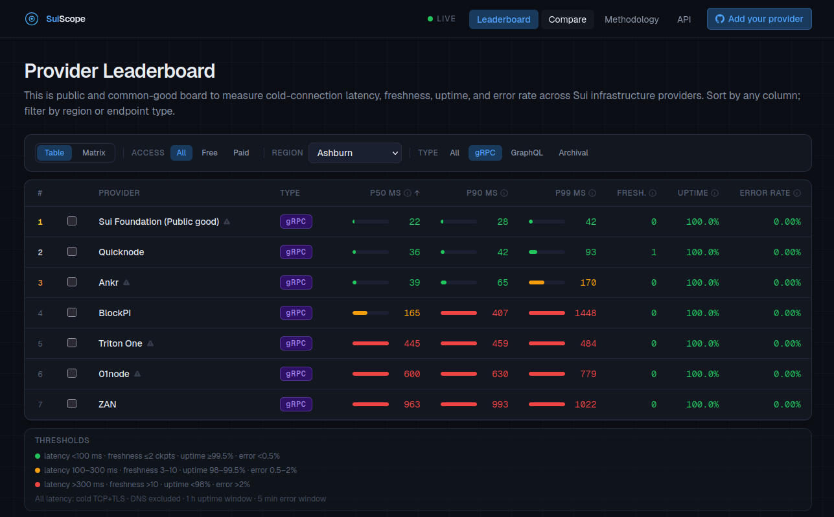Switch to Table view
This screenshot has width=834, height=517.
click(54, 153)
